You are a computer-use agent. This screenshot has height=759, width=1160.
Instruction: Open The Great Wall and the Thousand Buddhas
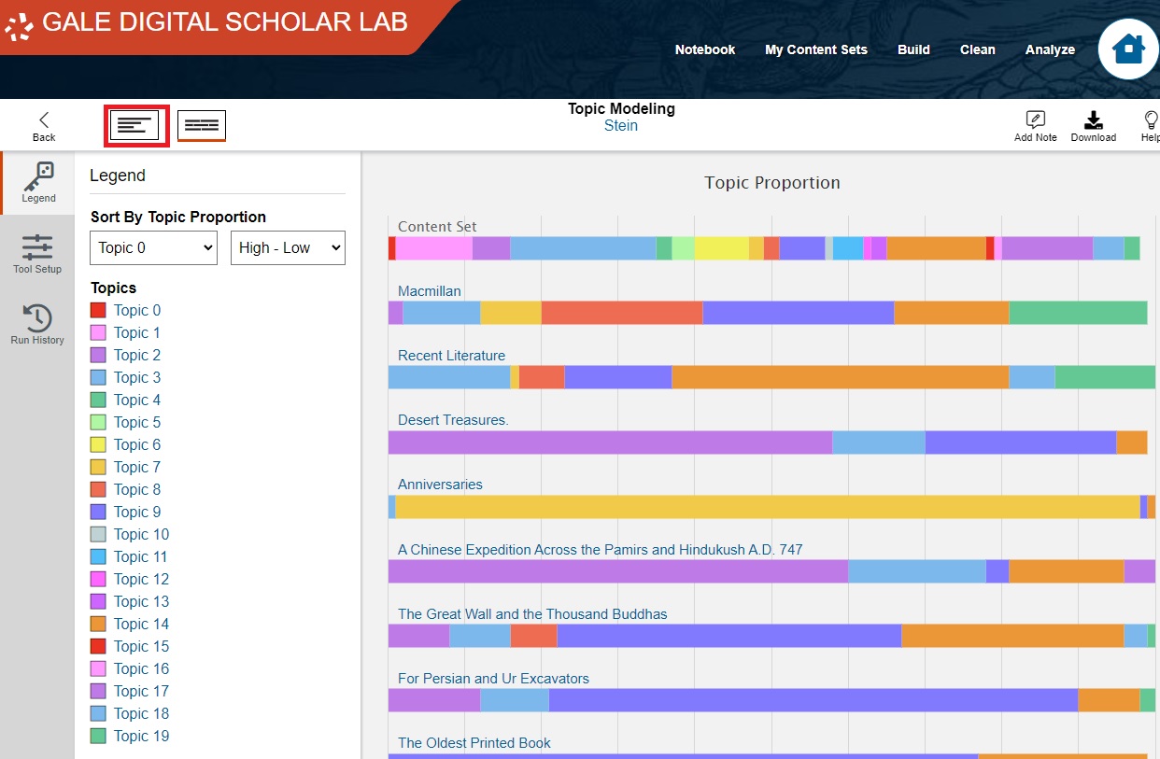point(532,614)
